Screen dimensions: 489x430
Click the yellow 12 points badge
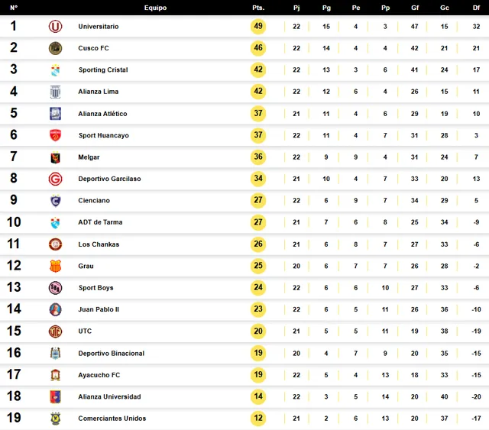(258, 418)
